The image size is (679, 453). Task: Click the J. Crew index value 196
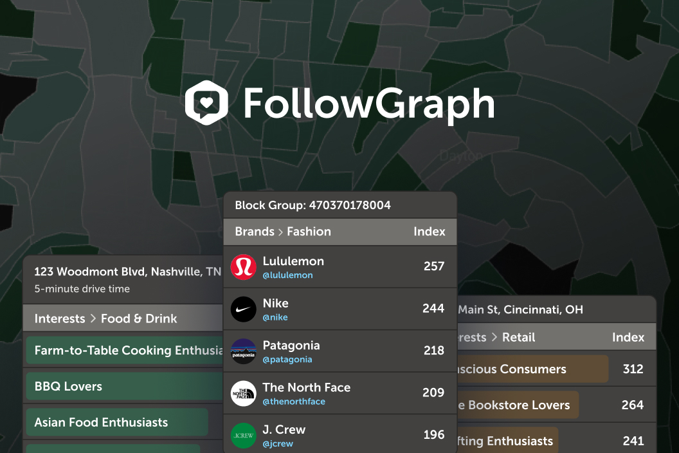point(434,434)
